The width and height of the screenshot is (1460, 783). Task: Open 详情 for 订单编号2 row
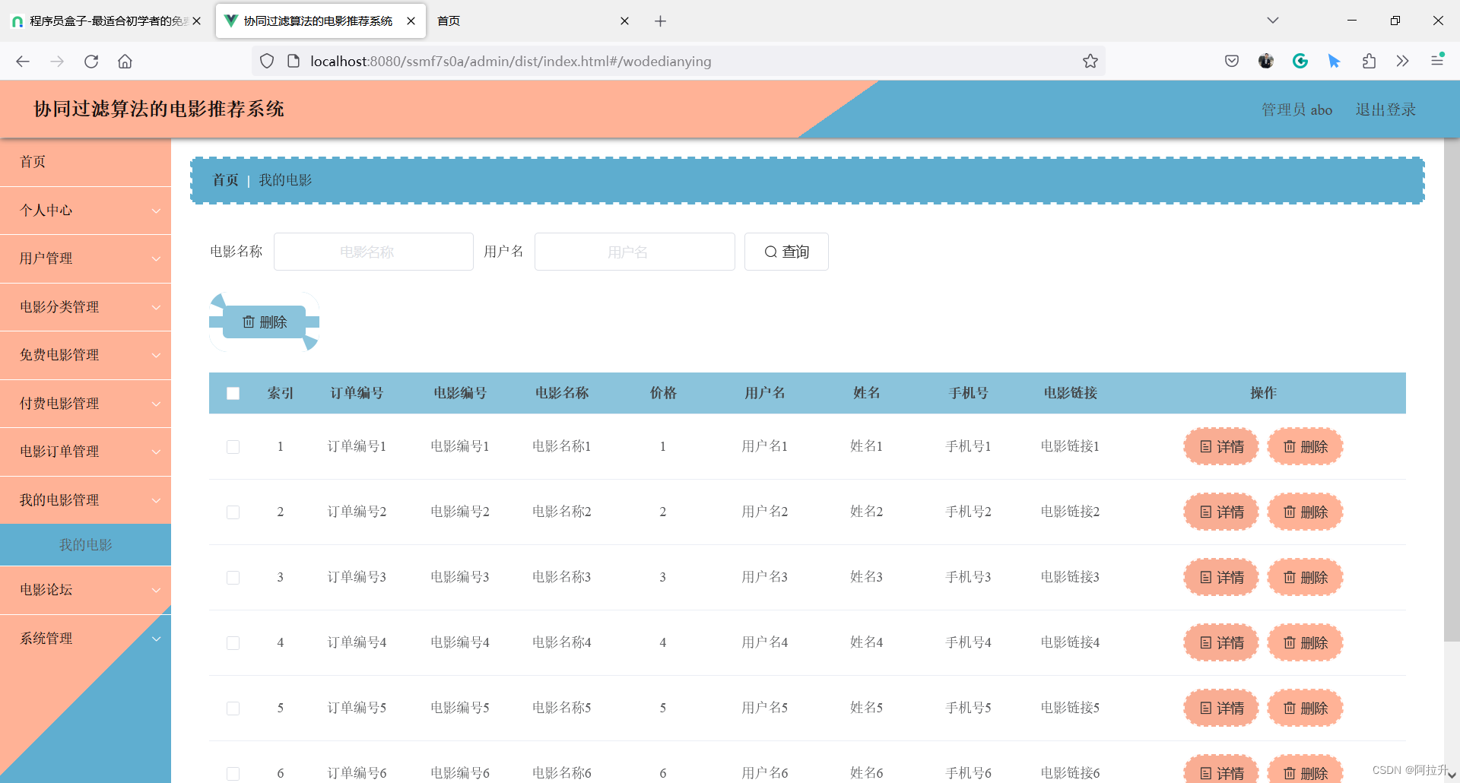1221,512
